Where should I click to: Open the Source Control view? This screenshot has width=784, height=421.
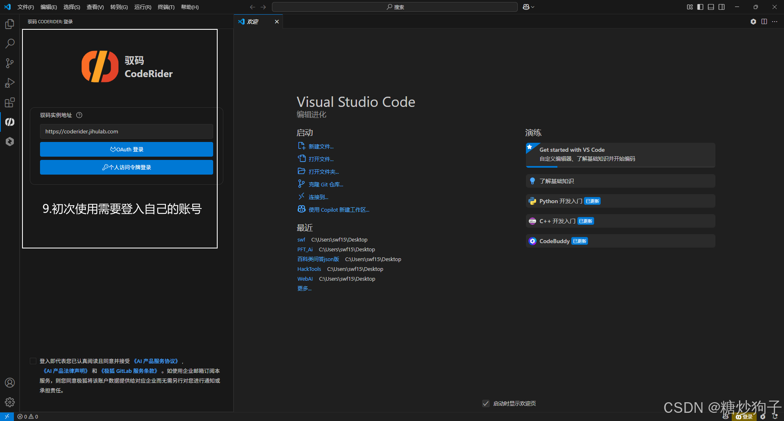(x=10, y=63)
